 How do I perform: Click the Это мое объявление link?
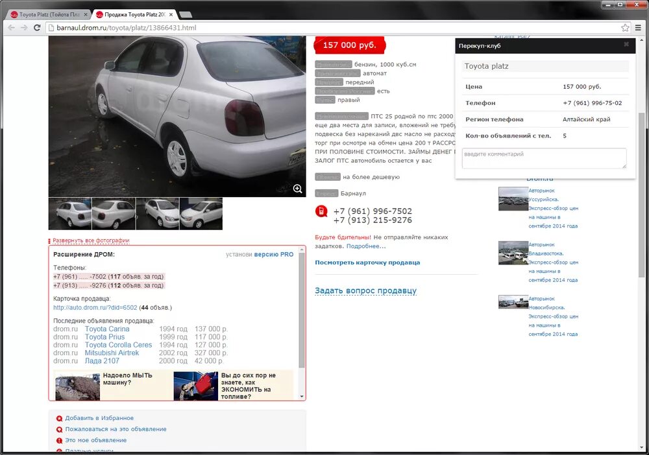click(x=96, y=441)
